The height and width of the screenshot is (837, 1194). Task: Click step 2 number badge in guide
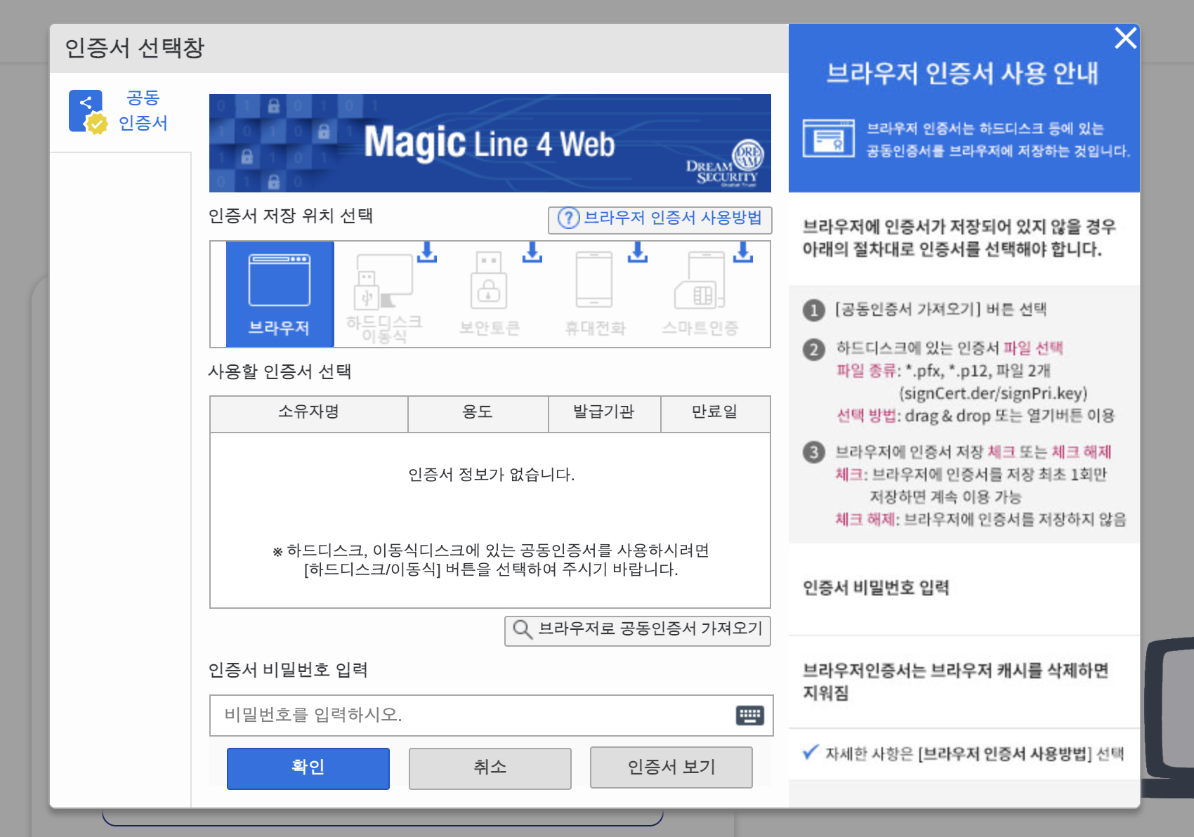point(814,350)
